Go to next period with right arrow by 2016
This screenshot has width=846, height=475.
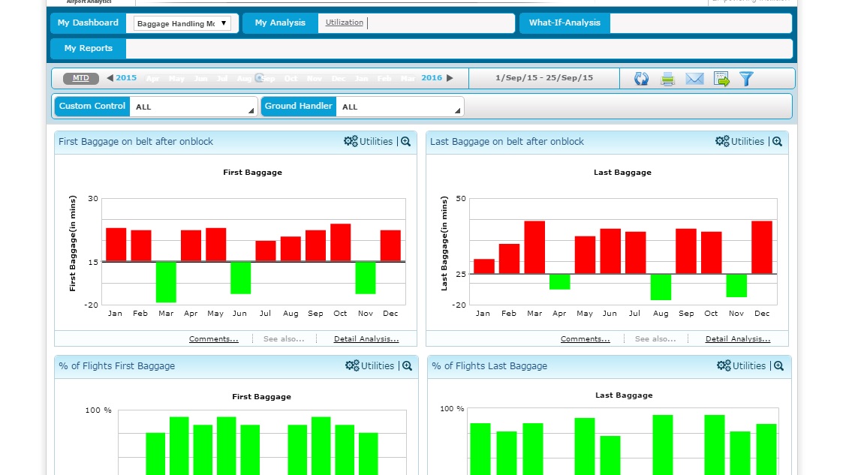[x=450, y=78]
